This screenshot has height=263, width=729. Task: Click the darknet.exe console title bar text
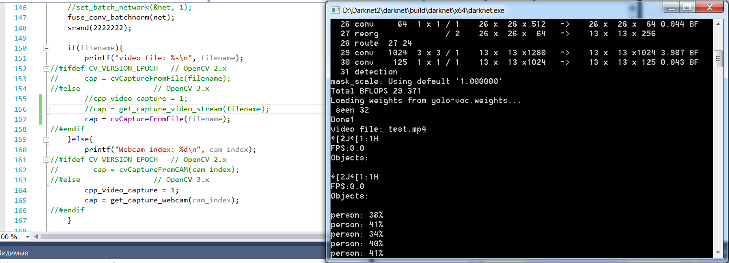point(423,10)
